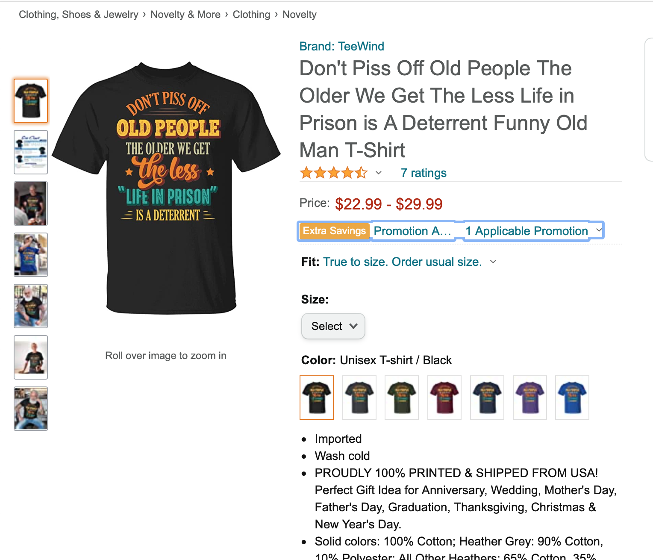Click the Extra Savings badge
653x560 pixels.
(334, 231)
